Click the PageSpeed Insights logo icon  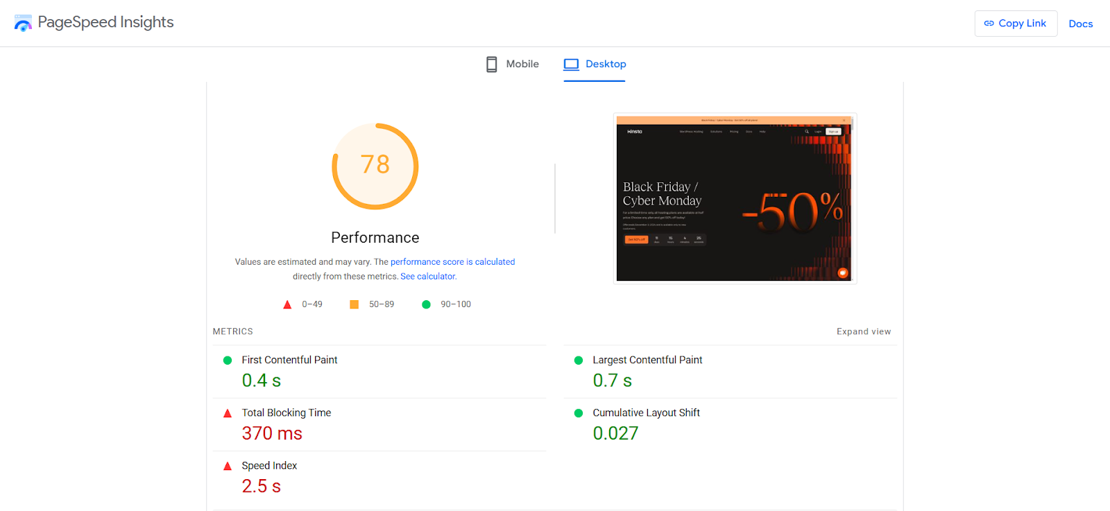coord(23,23)
